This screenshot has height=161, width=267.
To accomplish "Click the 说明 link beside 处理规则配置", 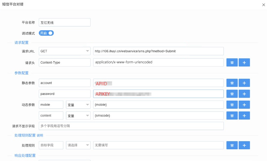I will [x=40, y=135].
